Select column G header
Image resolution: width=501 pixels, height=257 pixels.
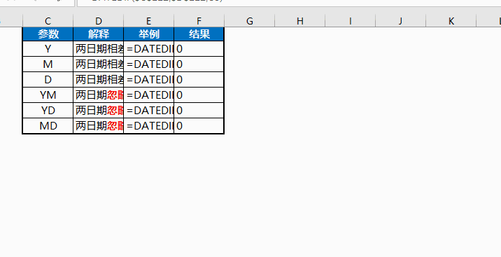click(x=250, y=21)
